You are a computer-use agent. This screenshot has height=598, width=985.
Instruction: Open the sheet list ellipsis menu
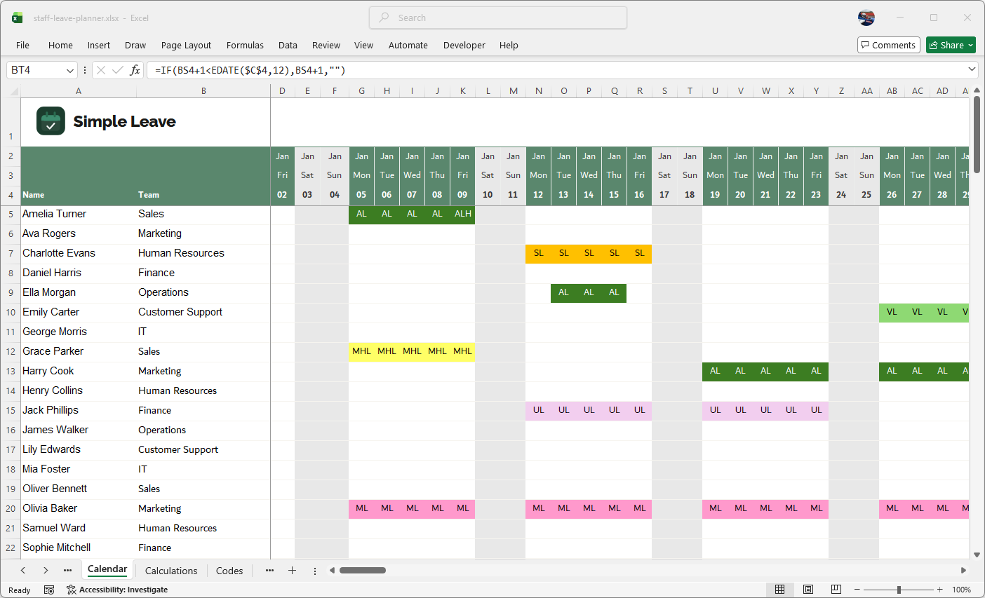click(x=68, y=570)
